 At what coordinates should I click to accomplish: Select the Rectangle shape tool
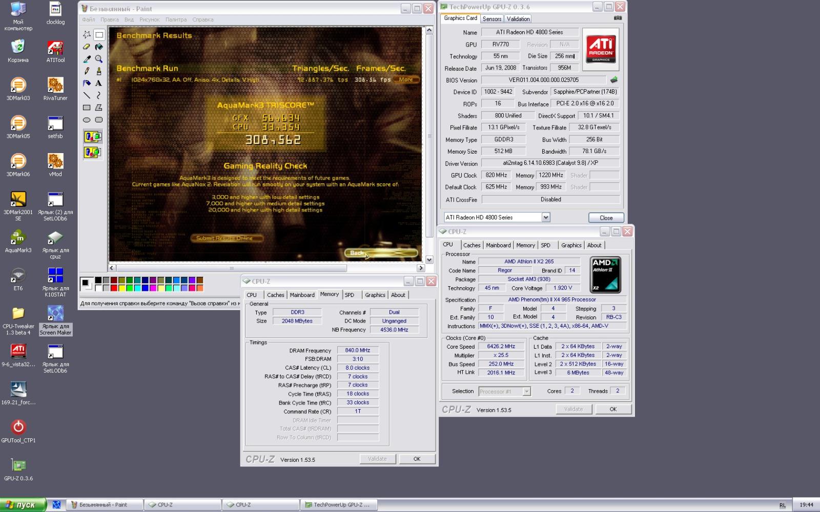click(87, 108)
